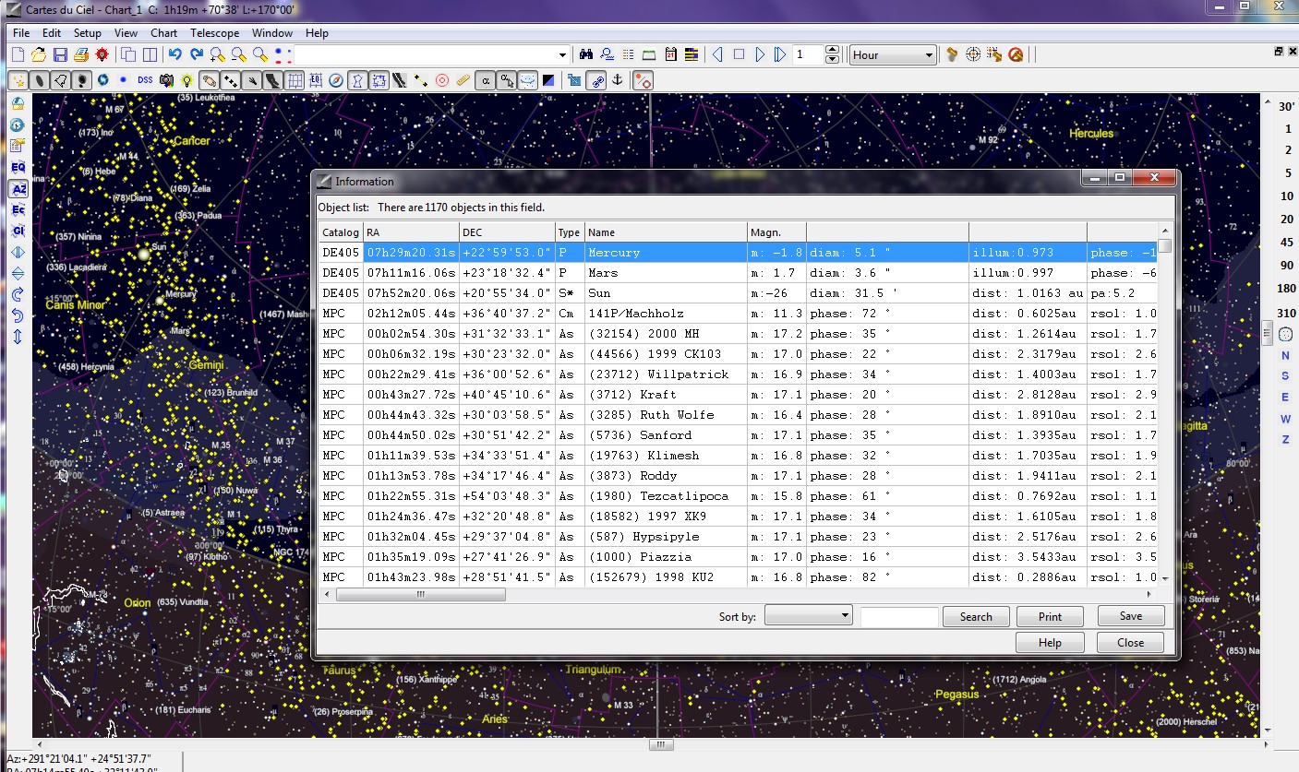Viewport: 1299px width, 772px height.
Task: Open observatory icon at top of left bar
Action: coord(18,103)
